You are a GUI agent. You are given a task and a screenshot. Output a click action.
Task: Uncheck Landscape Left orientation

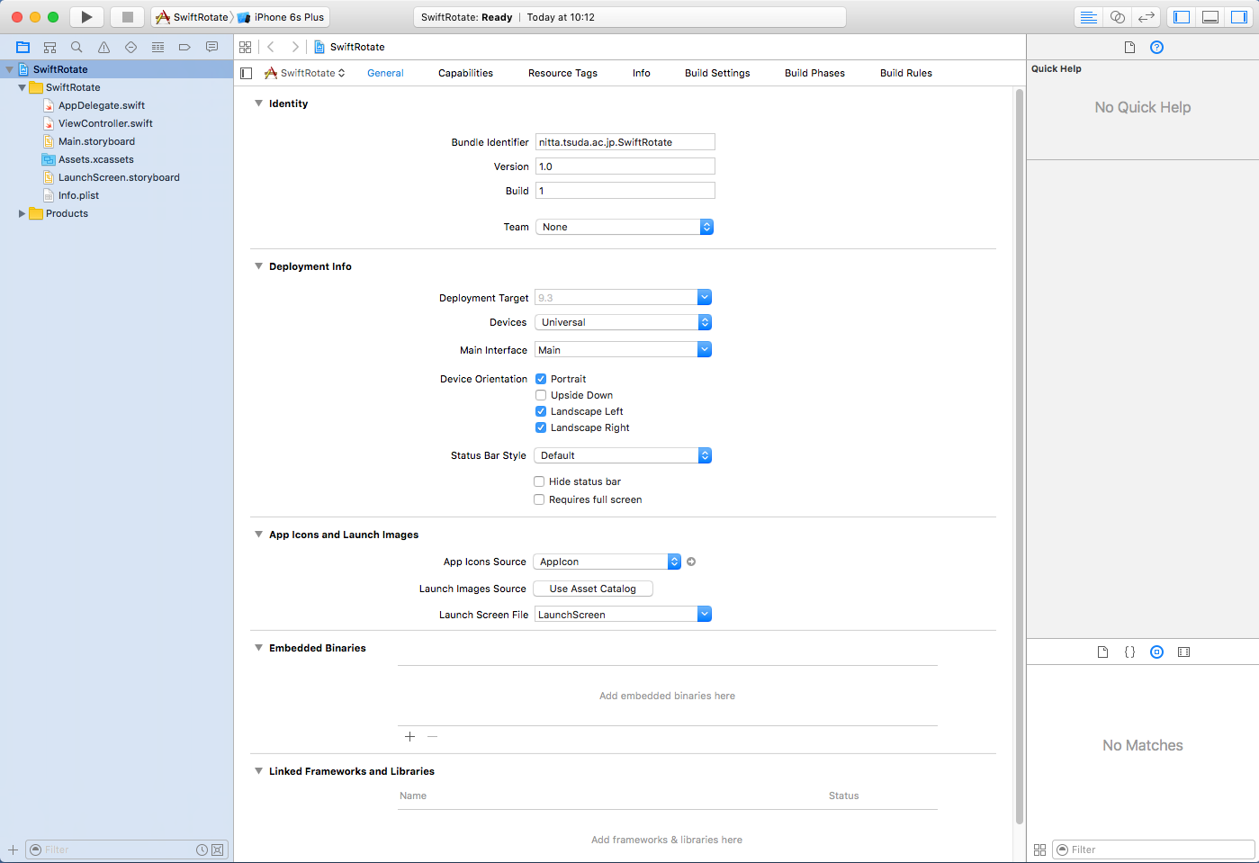541,411
